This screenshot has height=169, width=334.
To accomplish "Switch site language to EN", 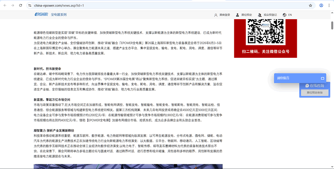I will [290, 15].
